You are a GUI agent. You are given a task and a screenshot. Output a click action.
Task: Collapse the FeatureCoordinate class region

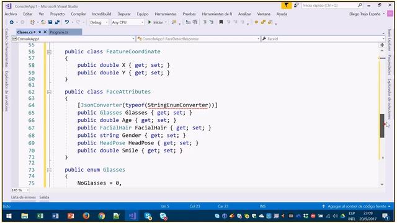[x=50, y=52]
